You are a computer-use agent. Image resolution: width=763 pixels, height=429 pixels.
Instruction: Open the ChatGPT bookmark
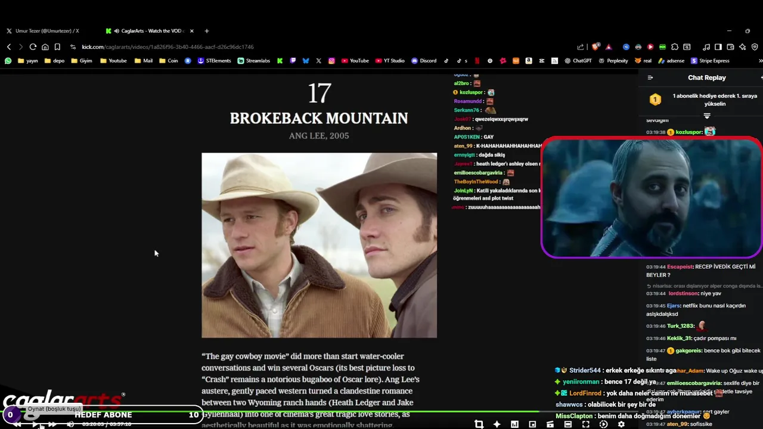coord(578,61)
